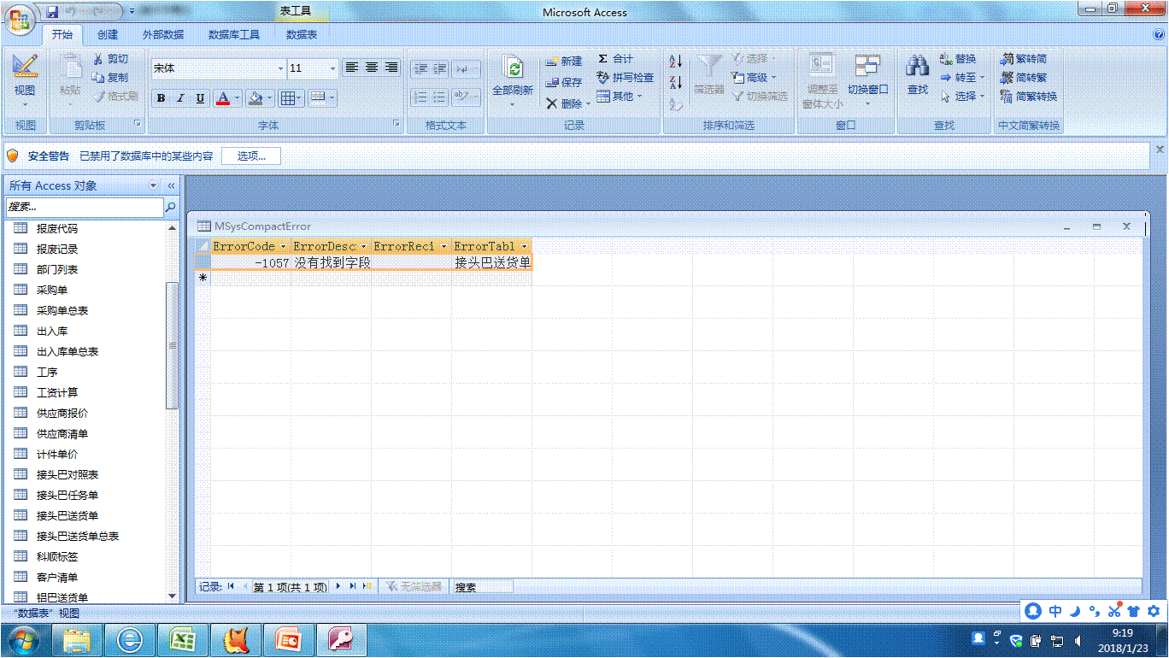Screen dimensions: 1169x658
Task: Open table 采购单总表
Action: click(x=62, y=311)
